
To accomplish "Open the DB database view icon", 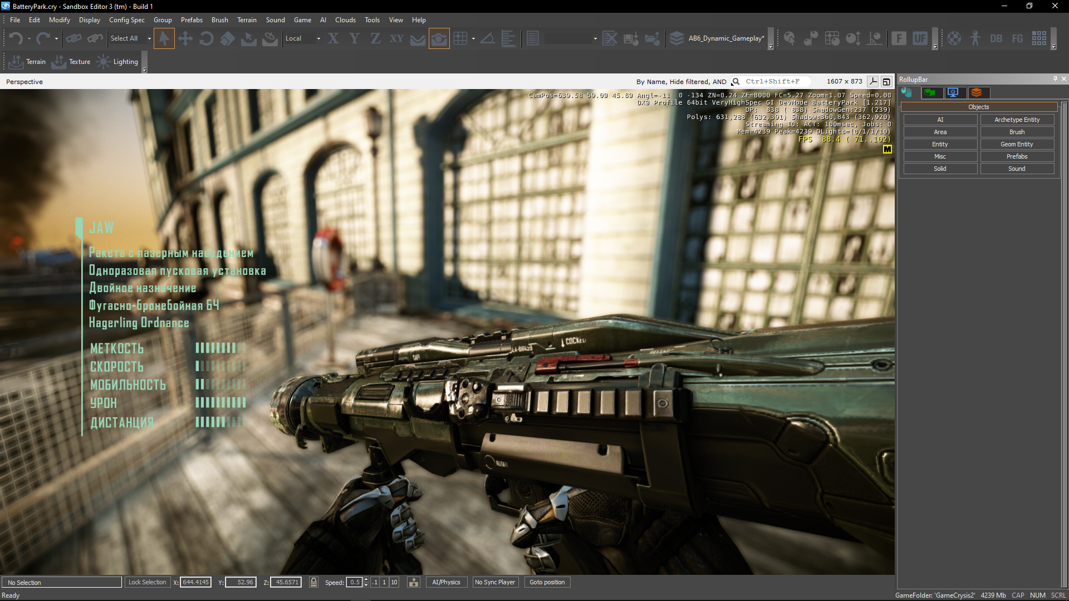I will click(x=996, y=38).
